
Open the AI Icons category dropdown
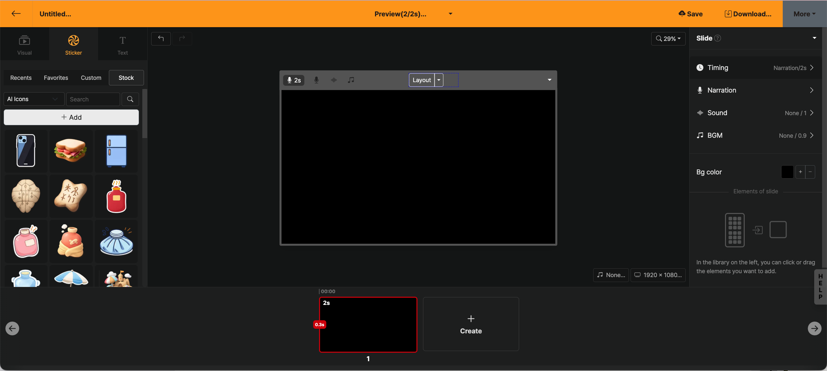pos(33,99)
